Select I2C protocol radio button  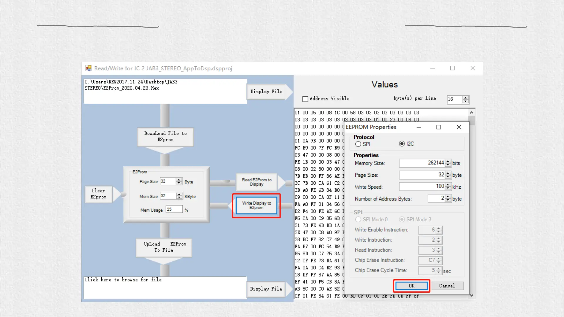point(402,144)
